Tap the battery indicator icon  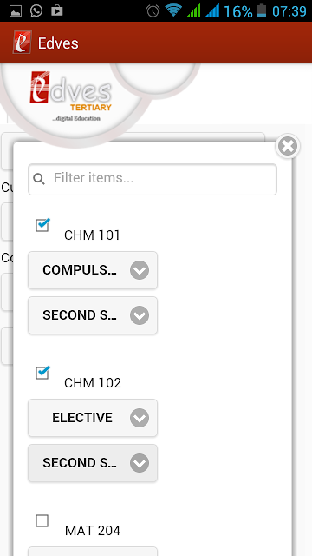click(x=262, y=10)
